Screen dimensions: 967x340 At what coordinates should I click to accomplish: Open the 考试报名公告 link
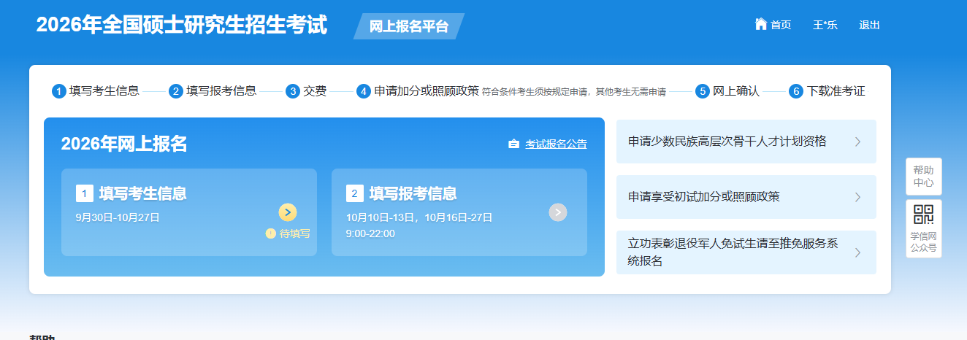pyautogui.click(x=556, y=144)
